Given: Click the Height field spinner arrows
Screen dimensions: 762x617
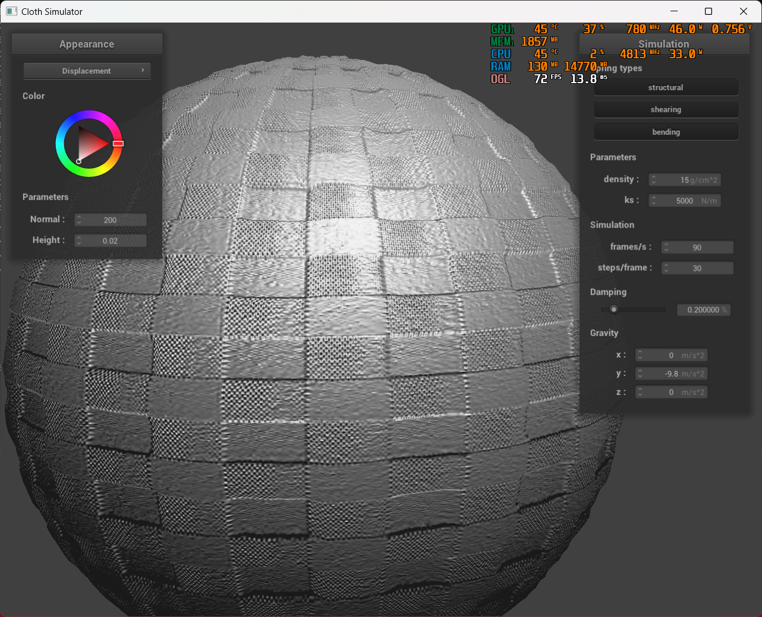Looking at the screenshot, I should click(78, 241).
